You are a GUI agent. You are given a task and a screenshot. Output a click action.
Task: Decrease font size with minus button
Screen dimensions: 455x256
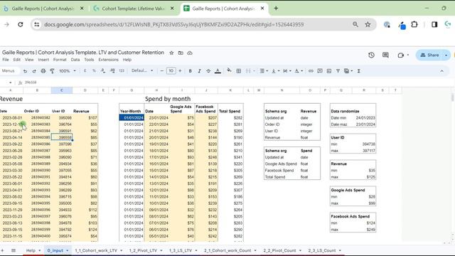point(162,71)
